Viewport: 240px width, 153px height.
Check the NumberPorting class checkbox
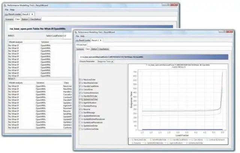80,106
